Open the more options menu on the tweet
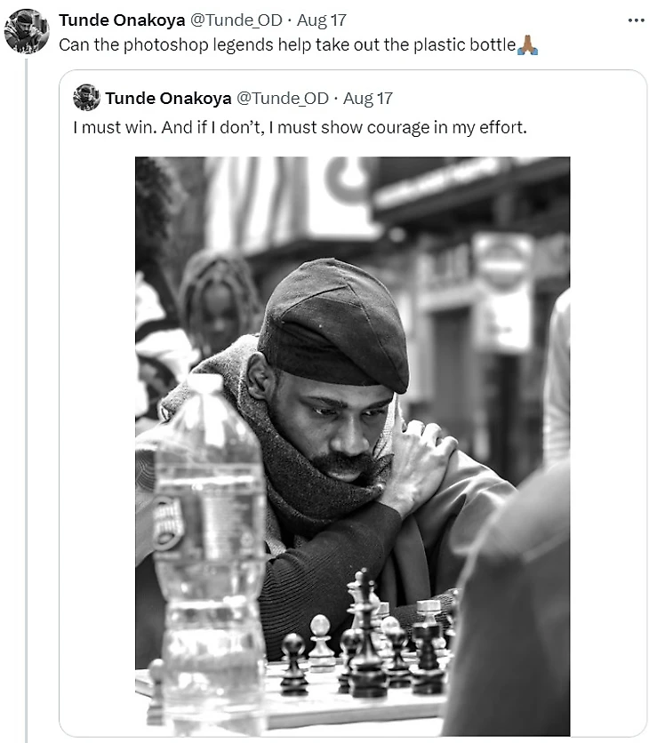Image resolution: width=649 pixels, height=743 pixels. pyautogui.click(x=635, y=20)
